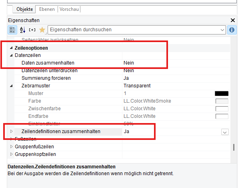Expand the Gruppenfußzeilen group

[11, 146]
